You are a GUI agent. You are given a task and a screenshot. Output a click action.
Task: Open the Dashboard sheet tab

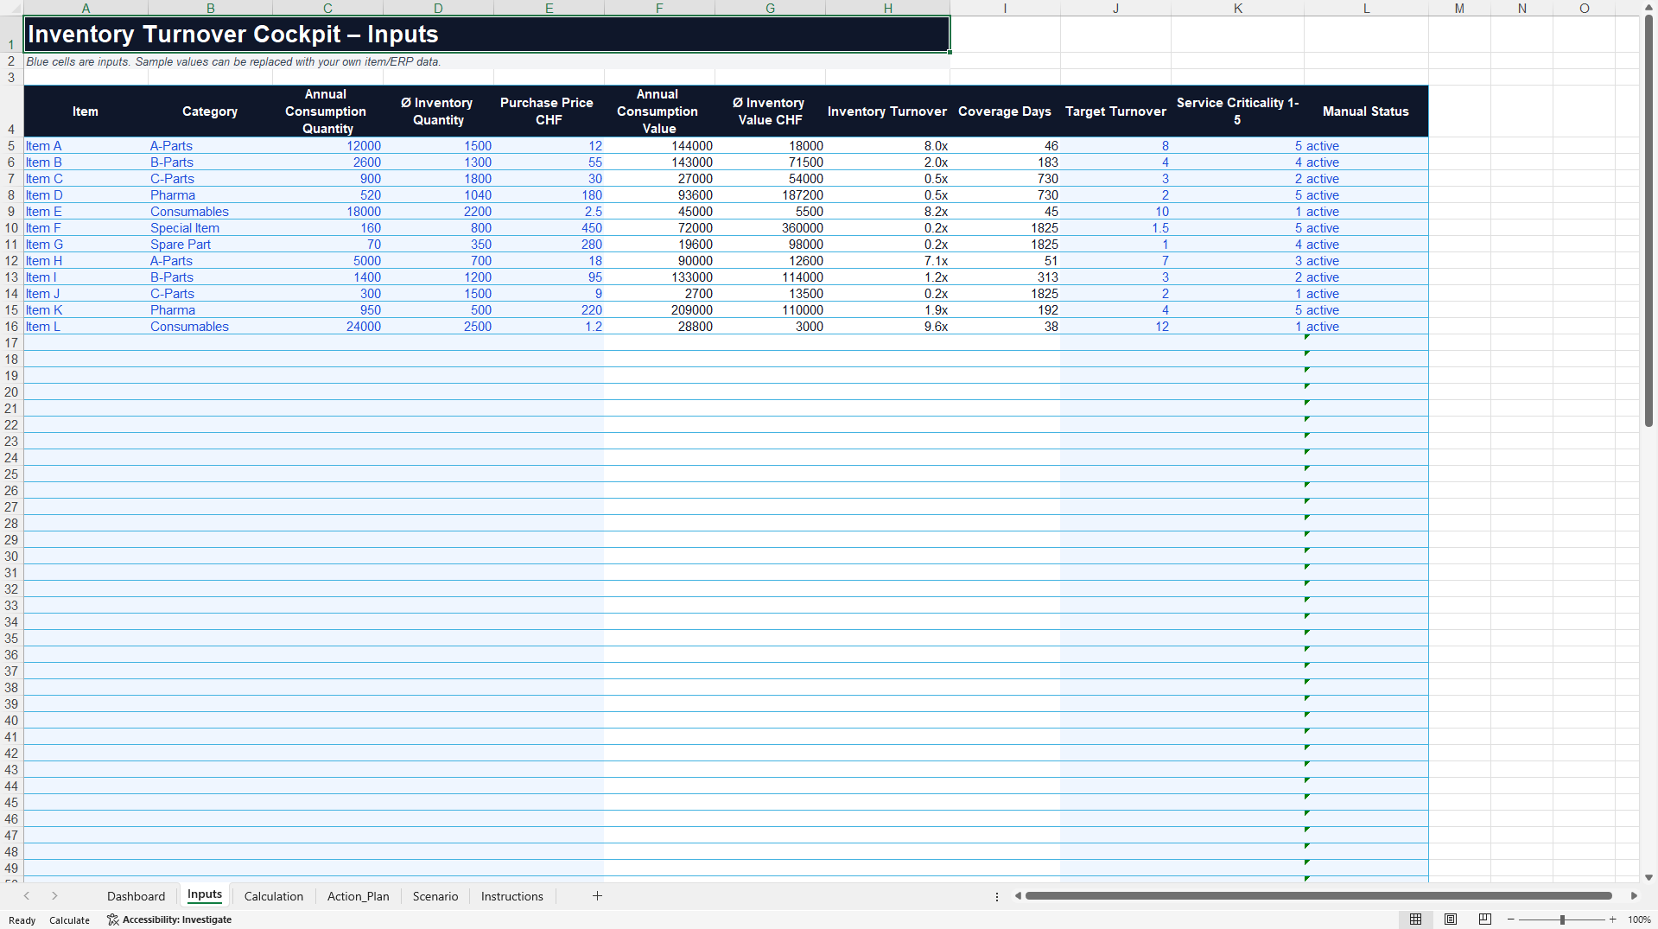pos(136,896)
